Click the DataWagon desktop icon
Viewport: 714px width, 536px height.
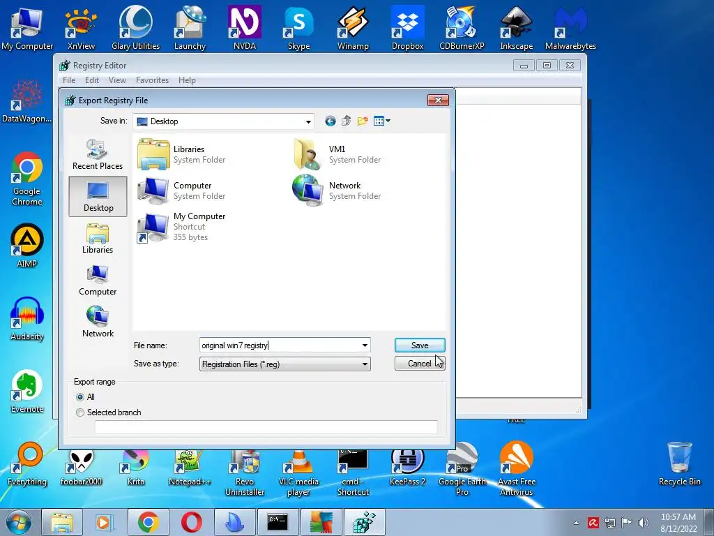[27, 101]
